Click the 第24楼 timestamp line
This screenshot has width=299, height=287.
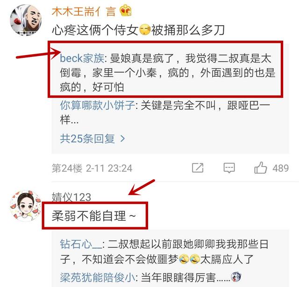coord(92,168)
